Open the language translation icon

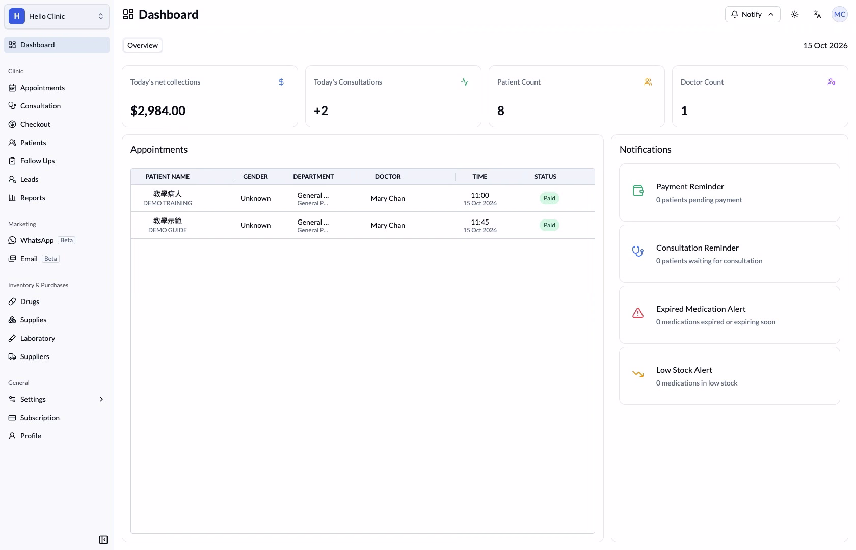817,14
